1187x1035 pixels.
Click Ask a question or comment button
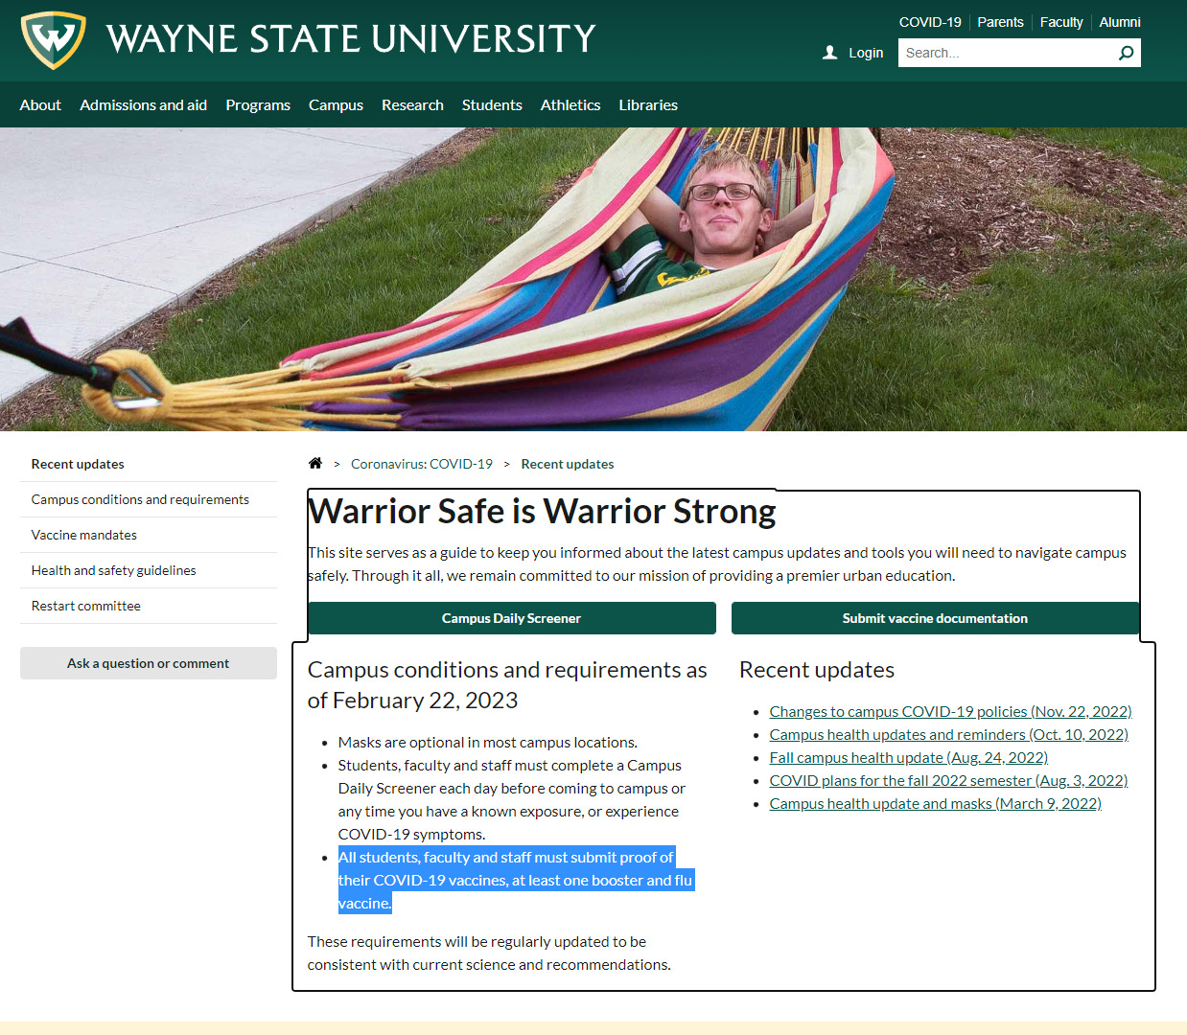click(x=149, y=663)
